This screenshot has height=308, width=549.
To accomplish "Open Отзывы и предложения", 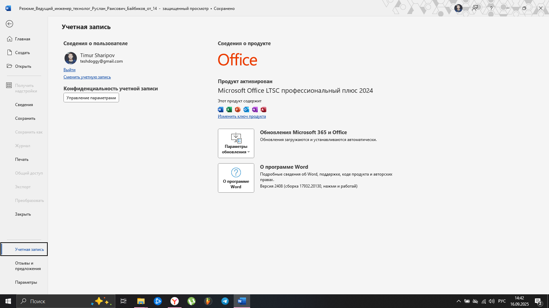I will (x=24, y=266).
